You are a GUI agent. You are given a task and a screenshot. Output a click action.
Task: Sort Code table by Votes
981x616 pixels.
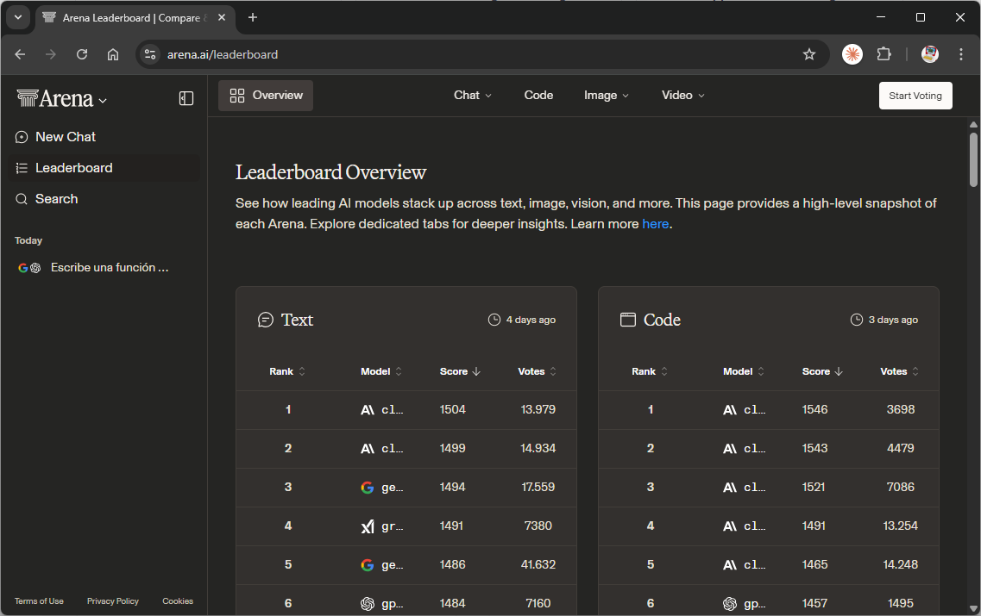click(899, 371)
